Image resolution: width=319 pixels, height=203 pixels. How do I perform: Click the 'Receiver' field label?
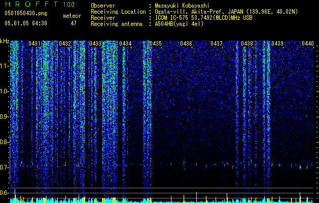click(103, 18)
